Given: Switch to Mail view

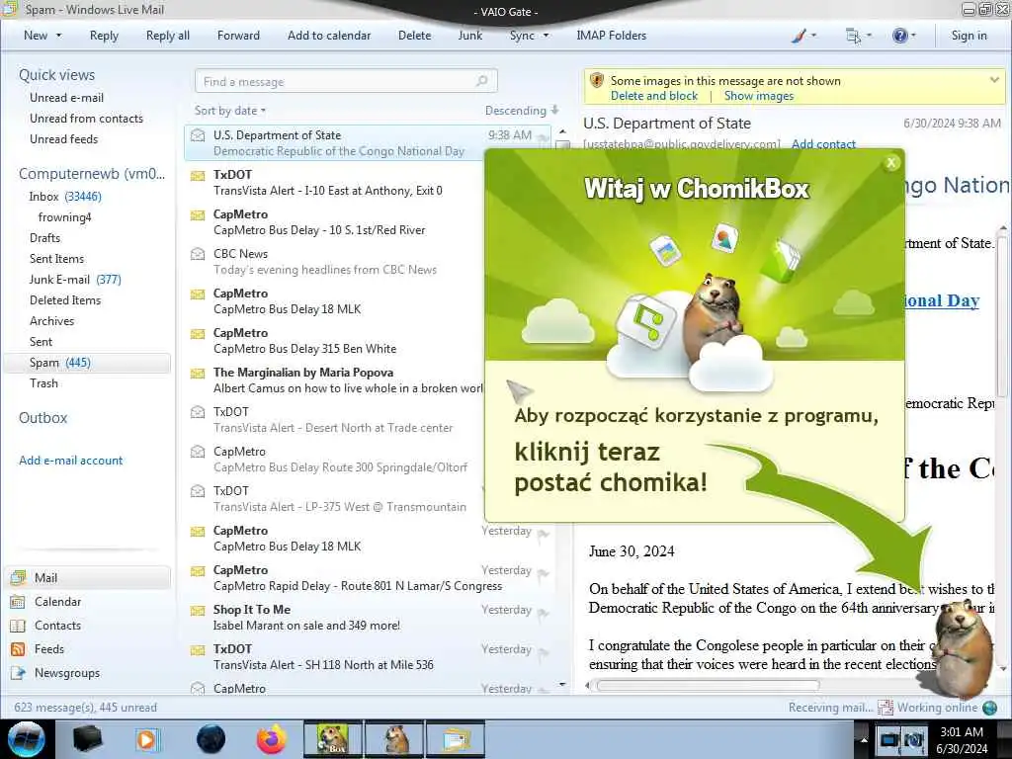Looking at the screenshot, I should [88, 577].
